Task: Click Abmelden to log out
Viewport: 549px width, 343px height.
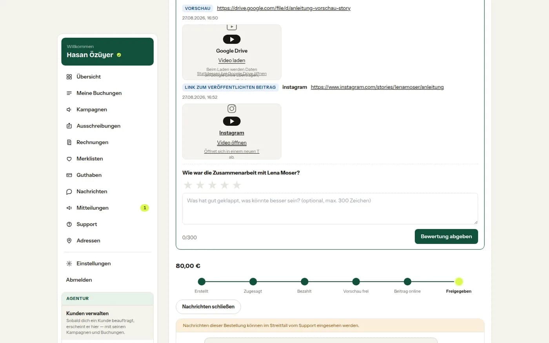Action: 79,280
